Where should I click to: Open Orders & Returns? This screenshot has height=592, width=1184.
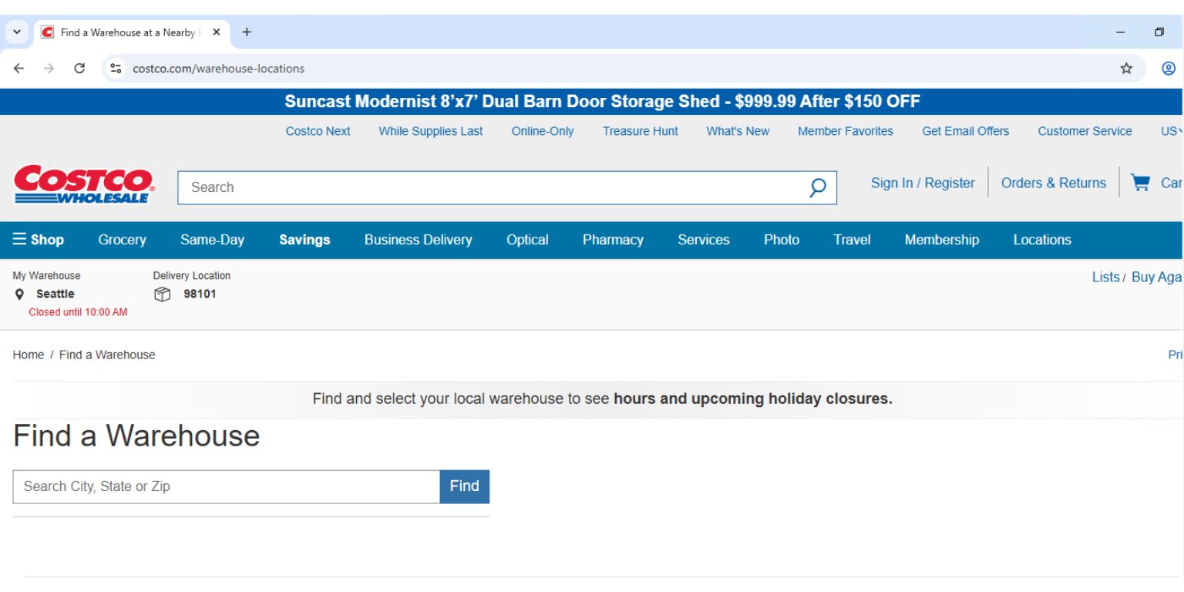[x=1054, y=183]
